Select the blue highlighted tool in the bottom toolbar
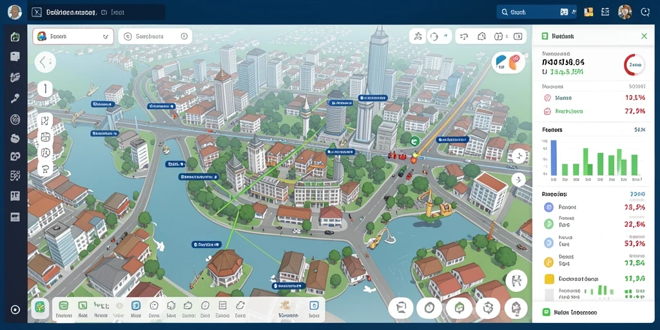 (135, 306)
